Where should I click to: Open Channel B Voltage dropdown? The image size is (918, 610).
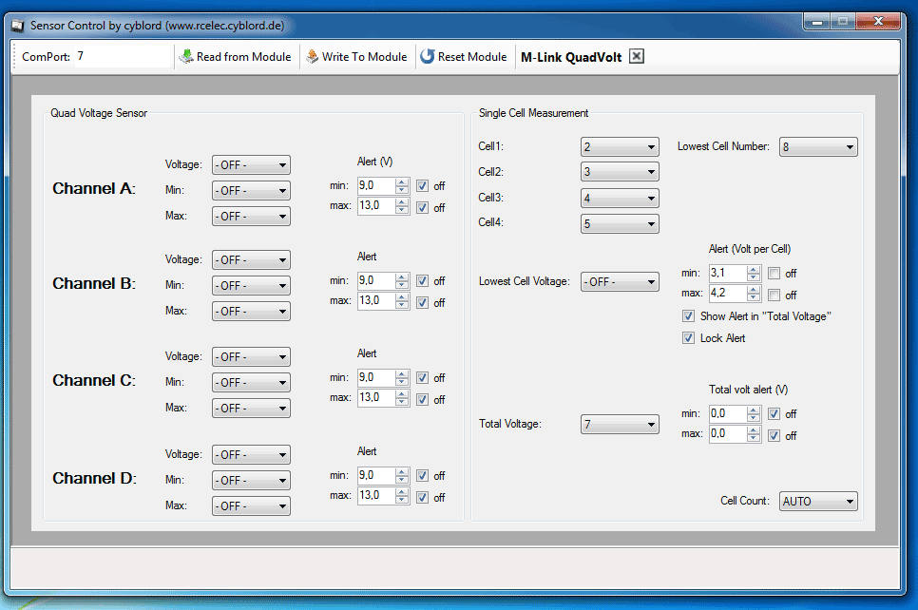pos(251,260)
